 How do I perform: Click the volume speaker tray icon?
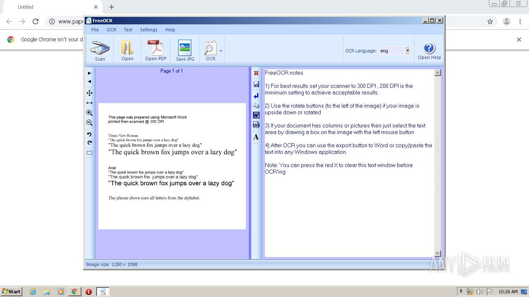pyautogui.click(x=480, y=292)
